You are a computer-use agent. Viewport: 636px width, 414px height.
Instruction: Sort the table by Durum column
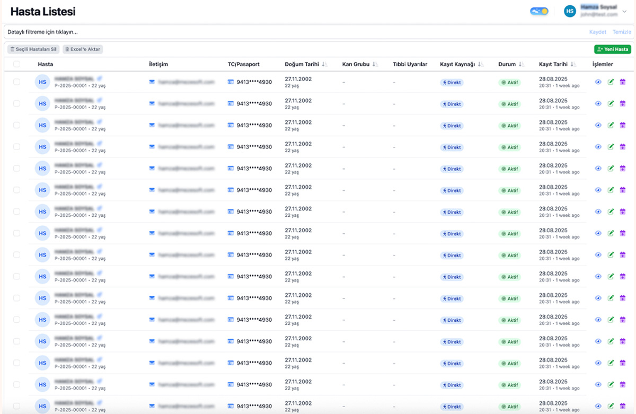522,64
